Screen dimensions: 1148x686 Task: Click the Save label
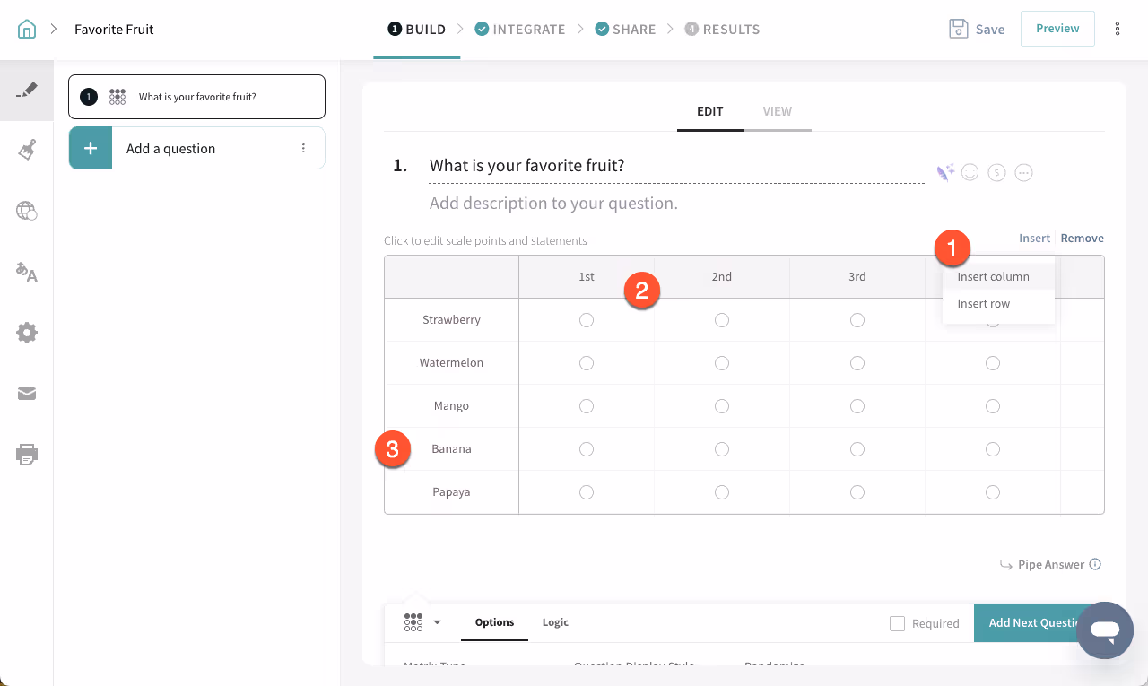990,30
